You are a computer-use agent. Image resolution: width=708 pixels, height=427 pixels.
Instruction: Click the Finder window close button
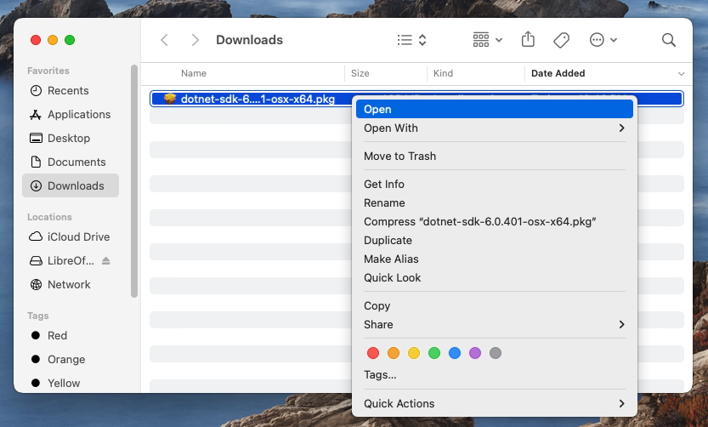click(36, 40)
